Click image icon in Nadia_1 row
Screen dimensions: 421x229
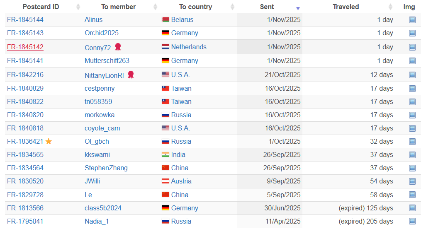tap(412, 221)
